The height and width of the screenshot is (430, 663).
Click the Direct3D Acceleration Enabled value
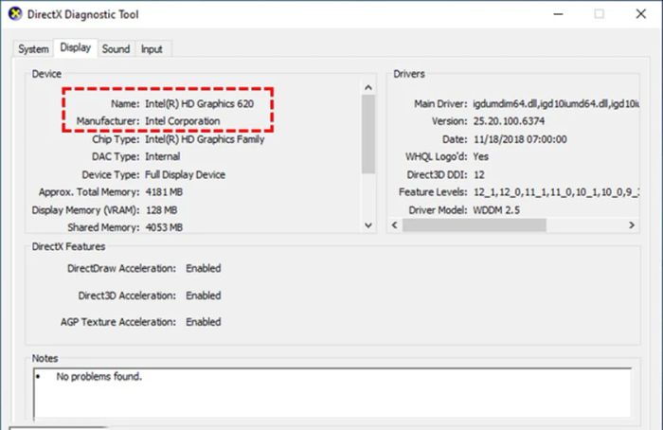(x=204, y=296)
